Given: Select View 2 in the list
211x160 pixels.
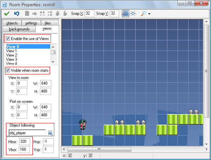Looking at the screenshot, I should [28, 55].
